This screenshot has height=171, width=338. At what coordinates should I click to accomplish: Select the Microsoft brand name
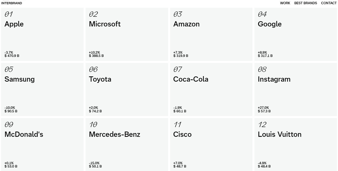coord(105,24)
